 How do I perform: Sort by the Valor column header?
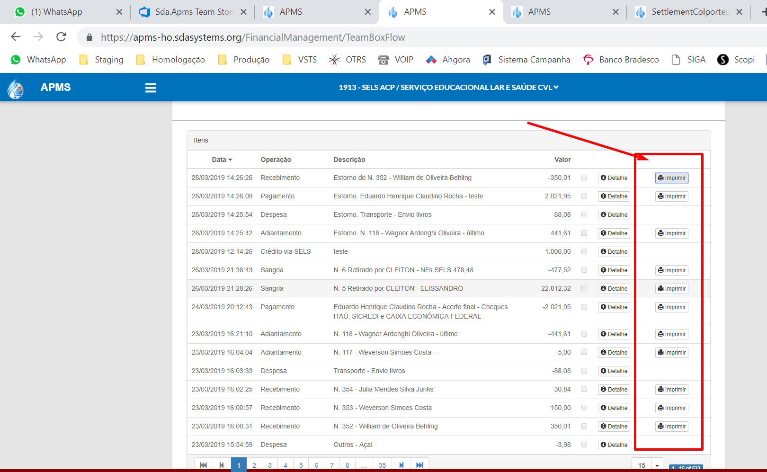pos(562,160)
